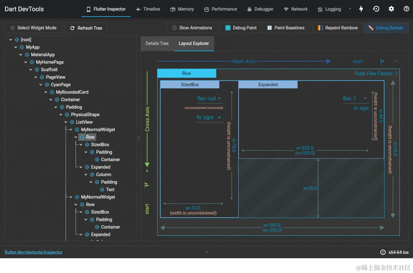The height and width of the screenshot is (273, 413).
Task: Click the Dart DevTools title
Action: pyautogui.click(x=24, y=9)
